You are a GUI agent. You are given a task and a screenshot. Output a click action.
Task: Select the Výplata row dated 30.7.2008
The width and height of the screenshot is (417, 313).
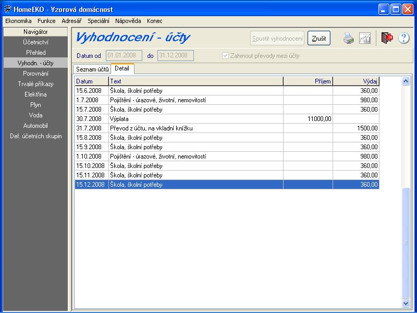[195, 119]
